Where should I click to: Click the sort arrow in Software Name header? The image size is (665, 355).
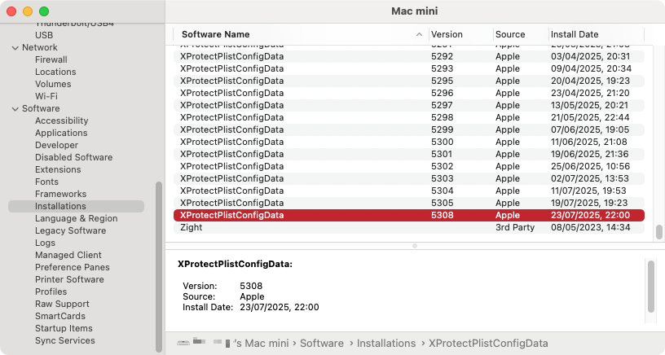pyautogui.click(x=419, y=34)
